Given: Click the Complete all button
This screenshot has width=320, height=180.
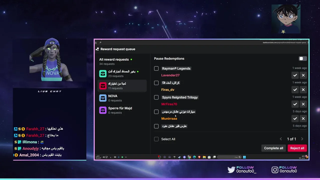Looking at the screenshot, I should [273, 148].
